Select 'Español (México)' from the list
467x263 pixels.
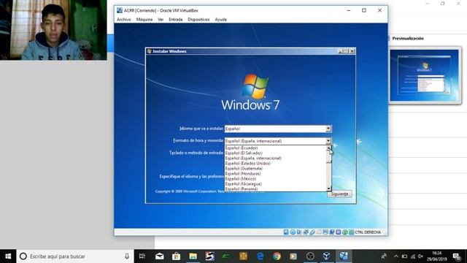coord(276,178)
